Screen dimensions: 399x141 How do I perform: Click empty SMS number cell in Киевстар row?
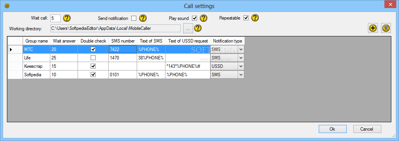point(123,66)
